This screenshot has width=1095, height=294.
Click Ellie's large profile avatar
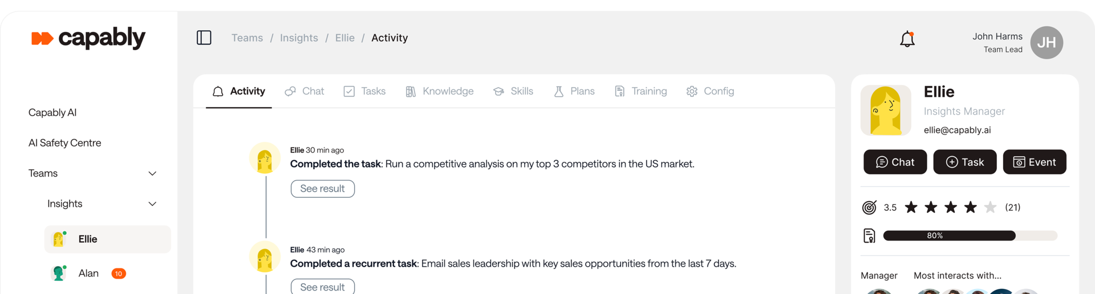coord(885,111)
